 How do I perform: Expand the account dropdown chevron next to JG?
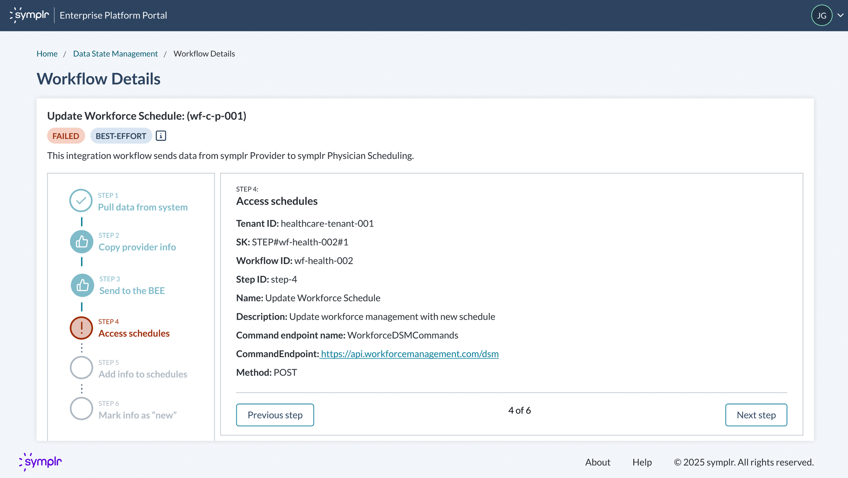click(x=840, y=15)
